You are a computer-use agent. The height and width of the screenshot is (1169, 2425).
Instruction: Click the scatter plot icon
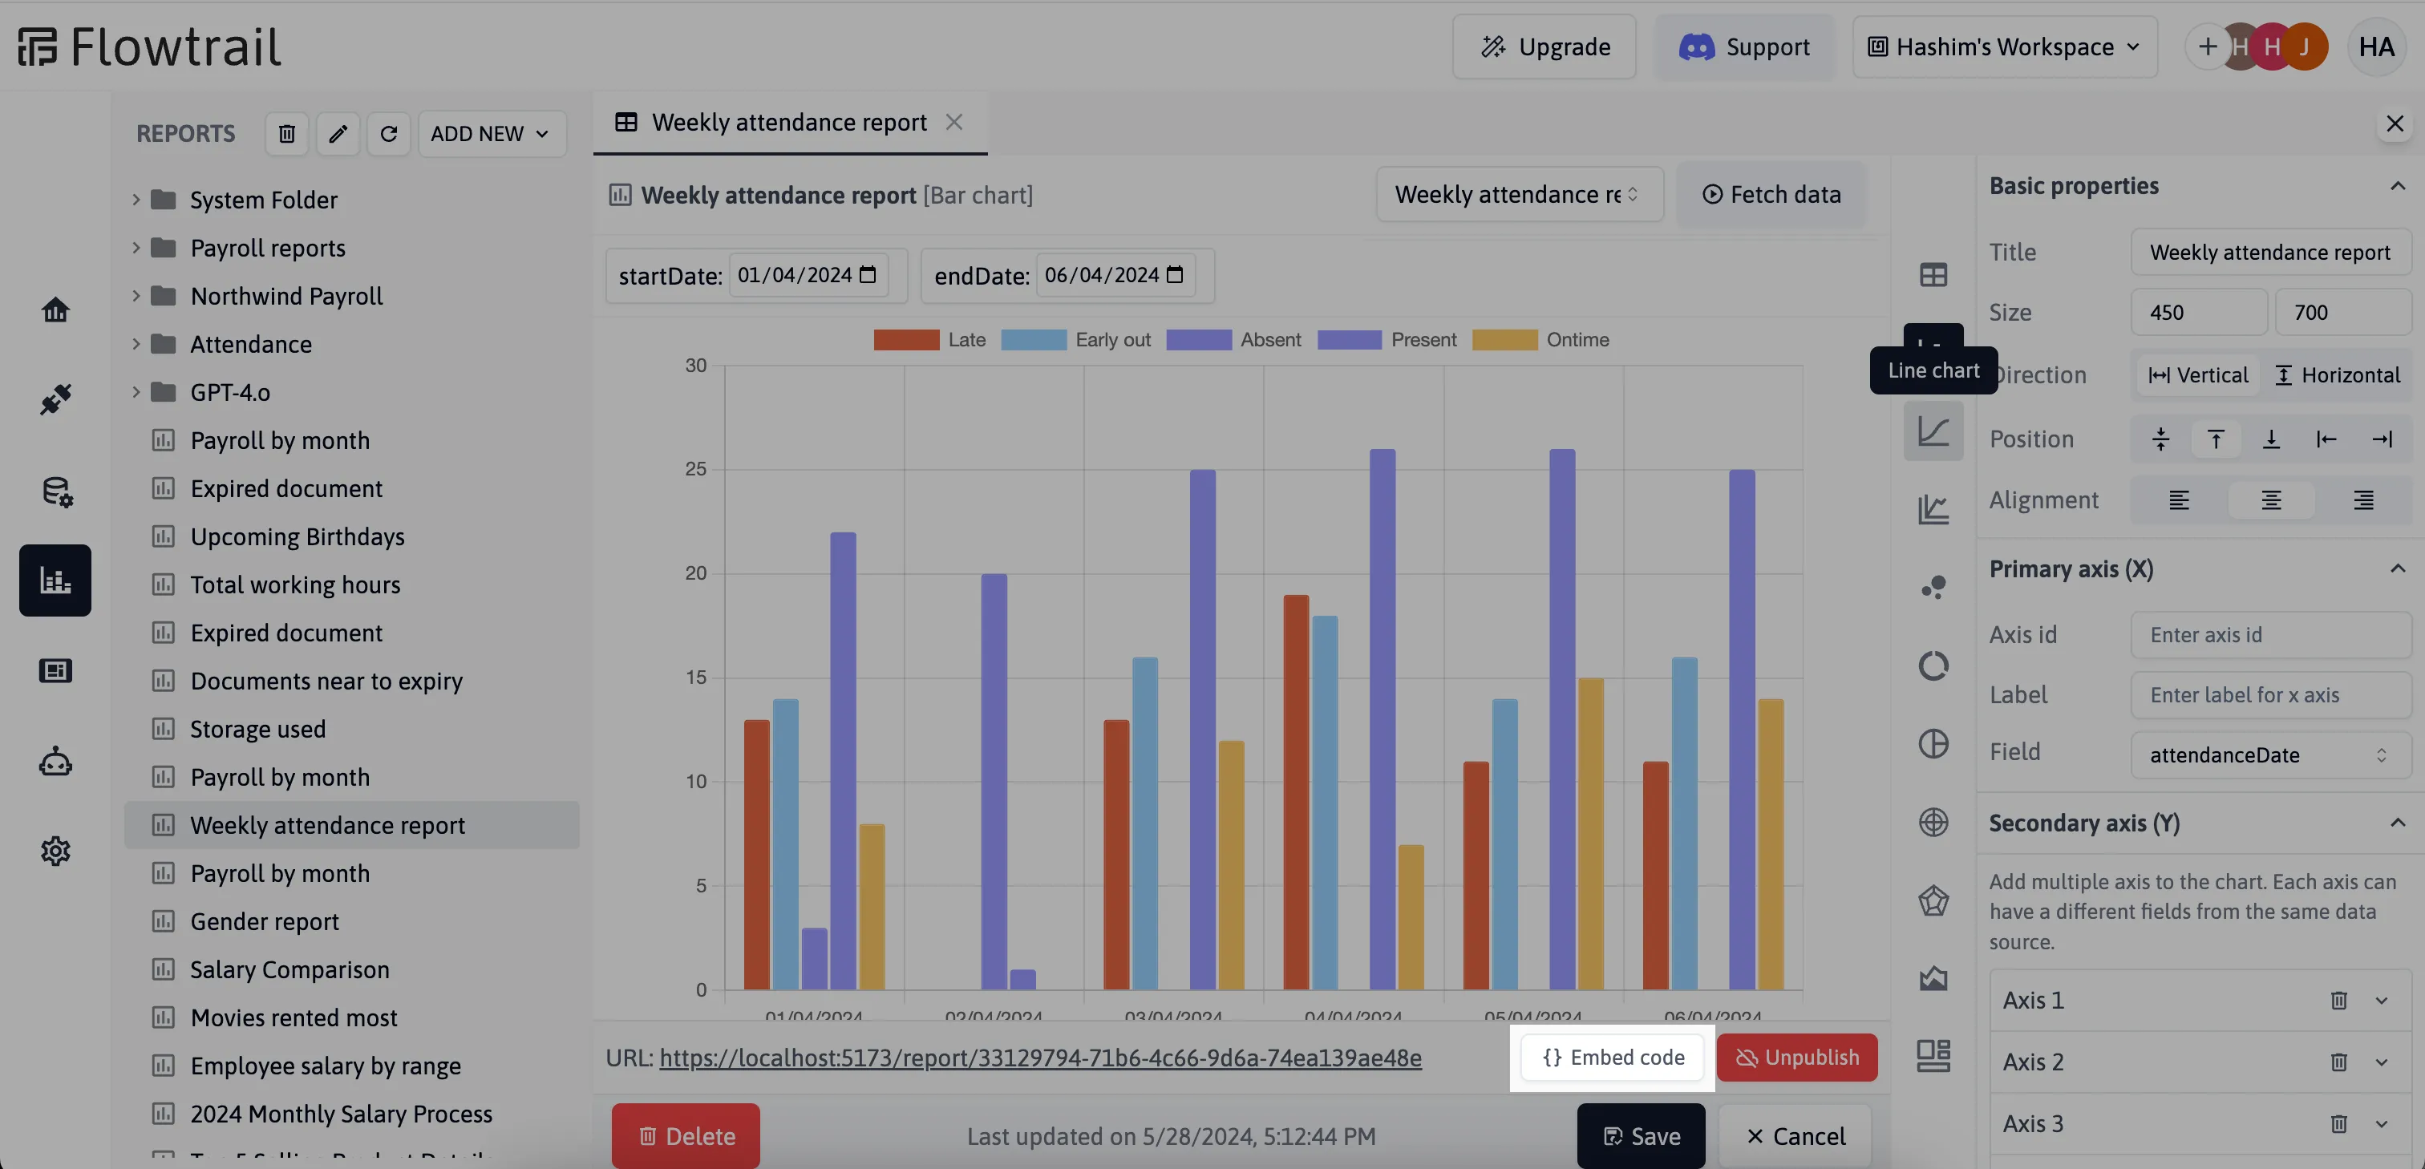point(1935,589)
